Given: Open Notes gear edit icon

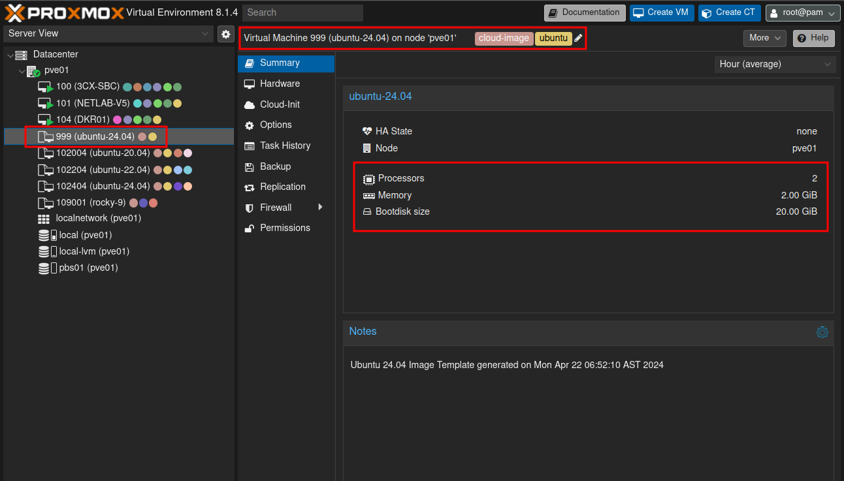Looking at the screenshot, I should coord(822,332).
